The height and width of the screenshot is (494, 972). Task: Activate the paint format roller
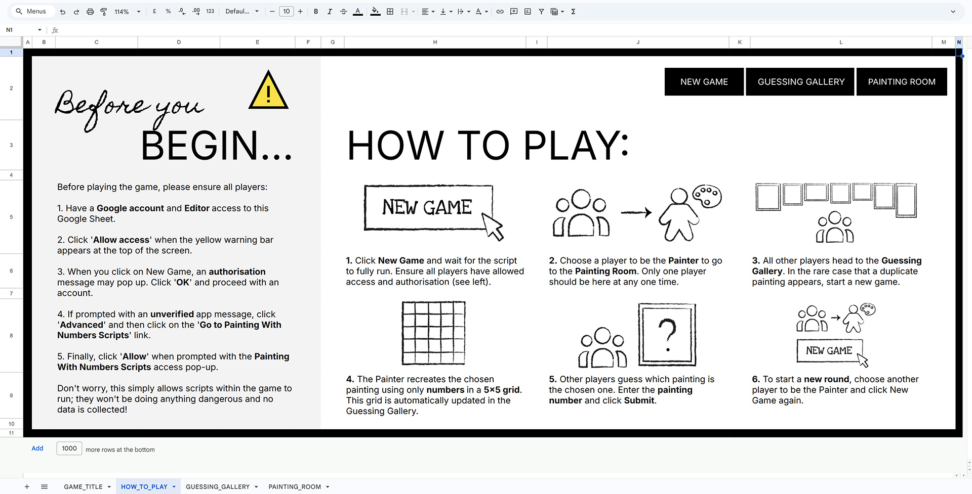[x=104, y=12]
